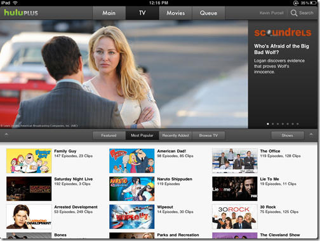Screen dimensions: 320x241
Task: Open Naruto Shippuden thumbnail
Action: click(132, 189)
